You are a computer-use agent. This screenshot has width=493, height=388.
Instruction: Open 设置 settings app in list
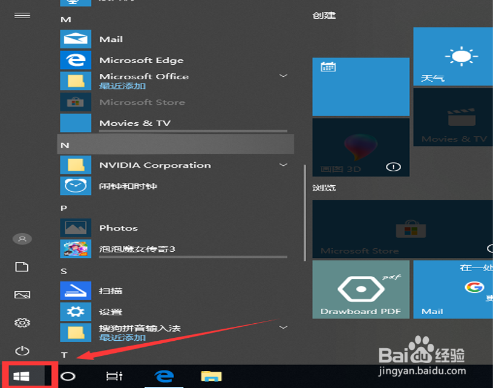pos(174,312)
